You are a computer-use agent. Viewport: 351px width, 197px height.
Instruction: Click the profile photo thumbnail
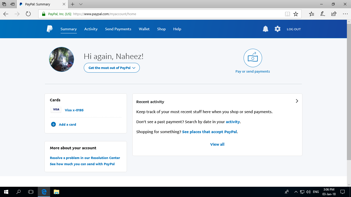pyautogui.click(x=61, y=59)
